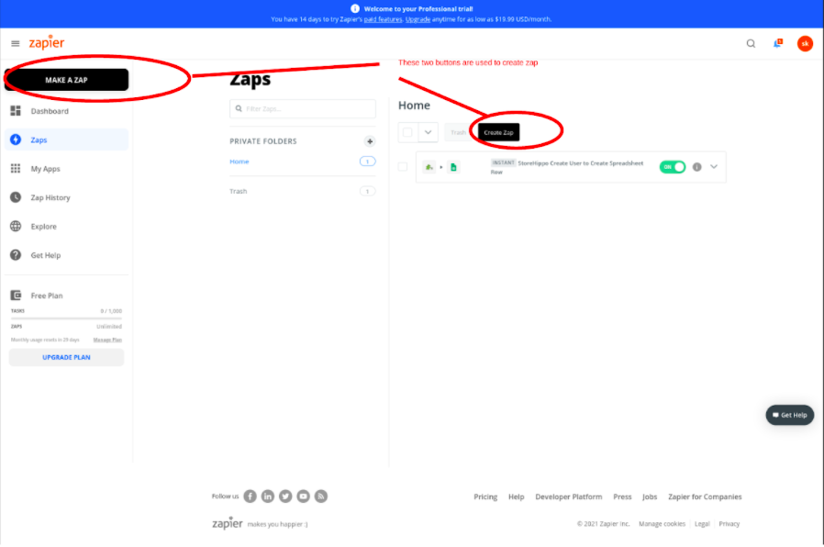
Task: Click the Home folder count badge
Action: [367, 162]
